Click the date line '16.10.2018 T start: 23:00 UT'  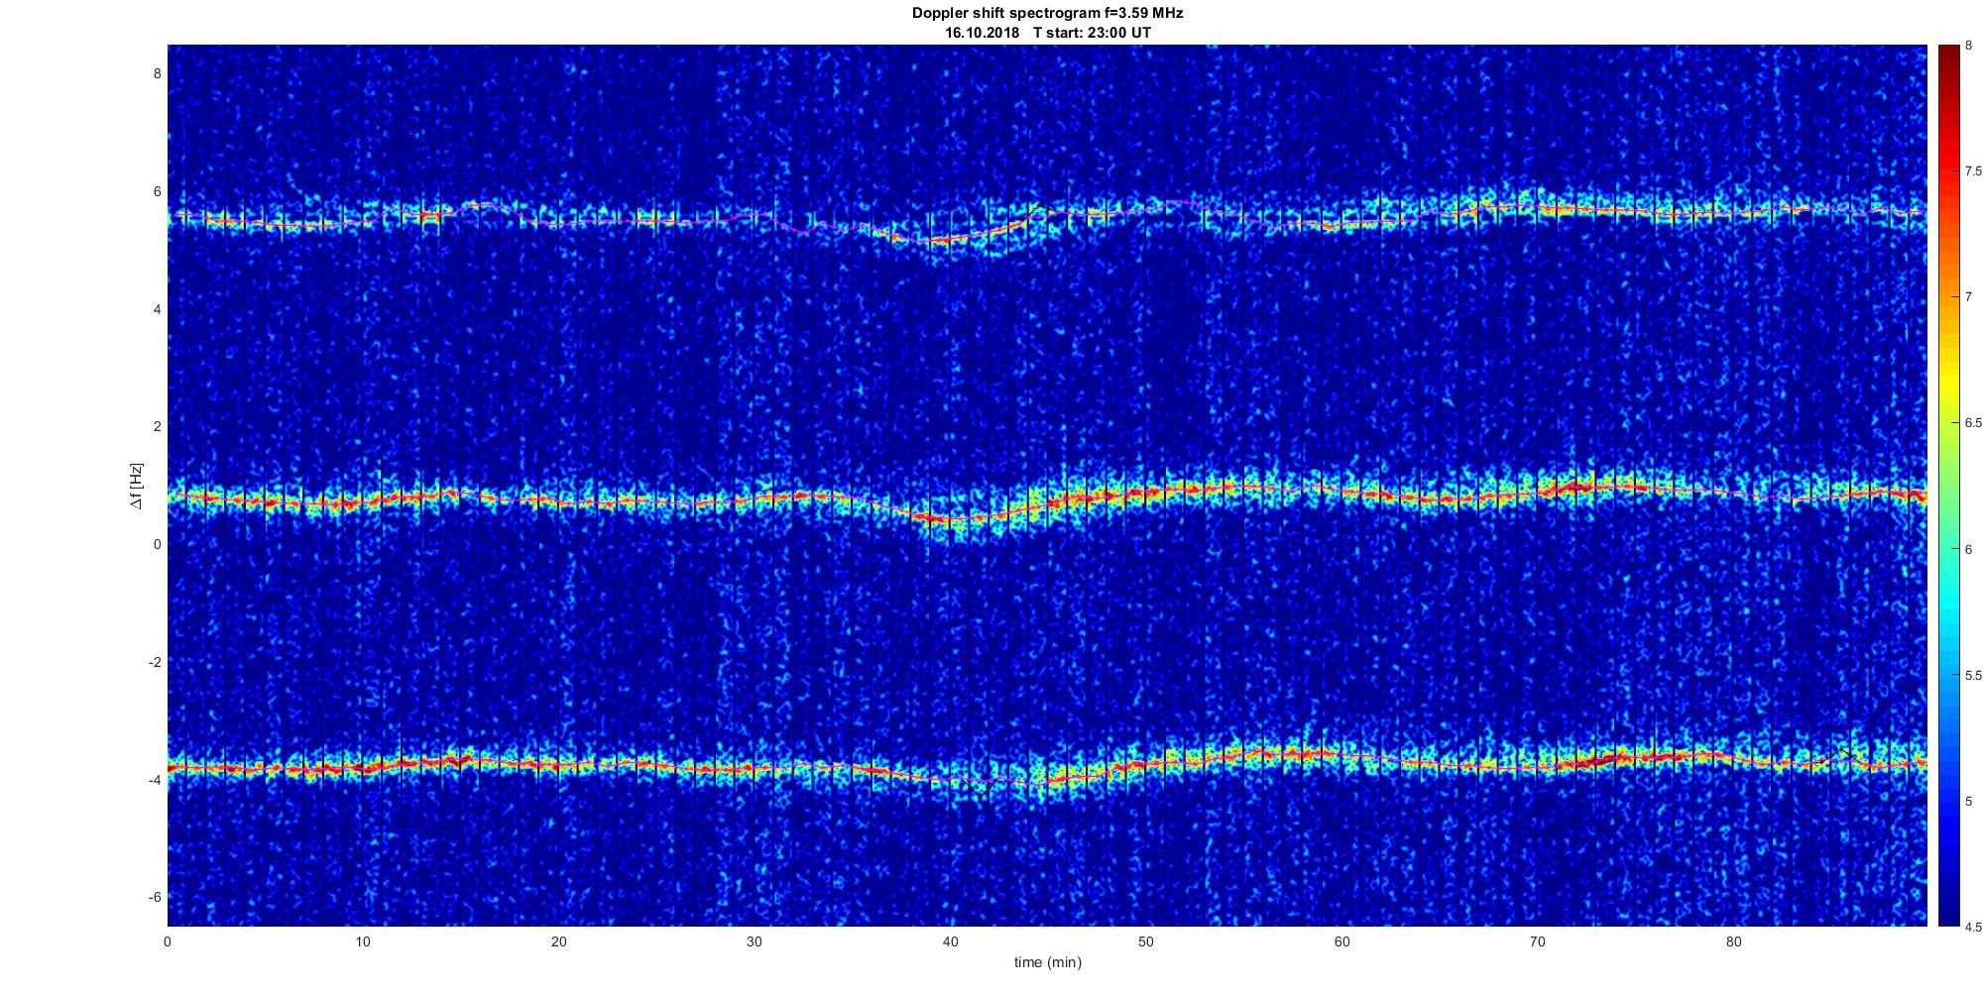pos(1047,33)
